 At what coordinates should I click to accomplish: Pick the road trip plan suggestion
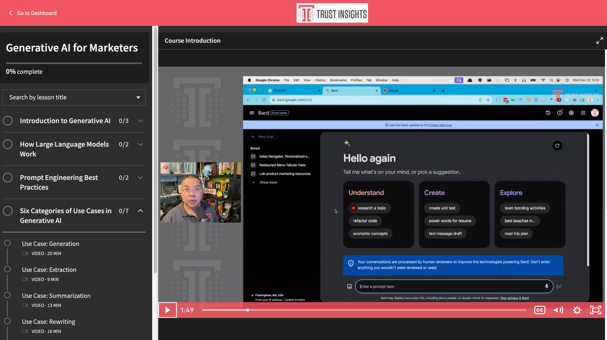click(516, 234)
